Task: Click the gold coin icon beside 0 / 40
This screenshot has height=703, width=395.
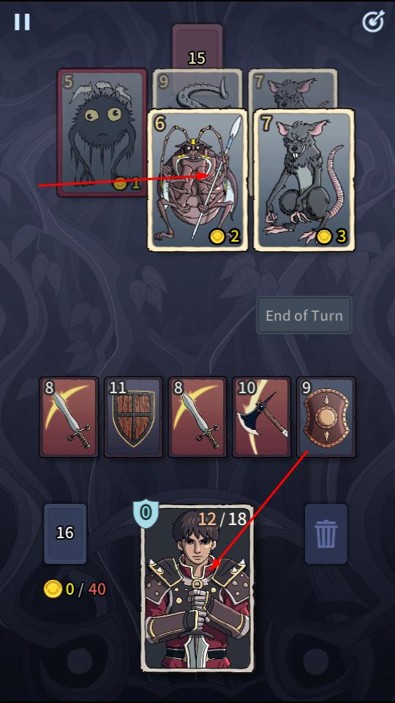Action: click(53, 589)
